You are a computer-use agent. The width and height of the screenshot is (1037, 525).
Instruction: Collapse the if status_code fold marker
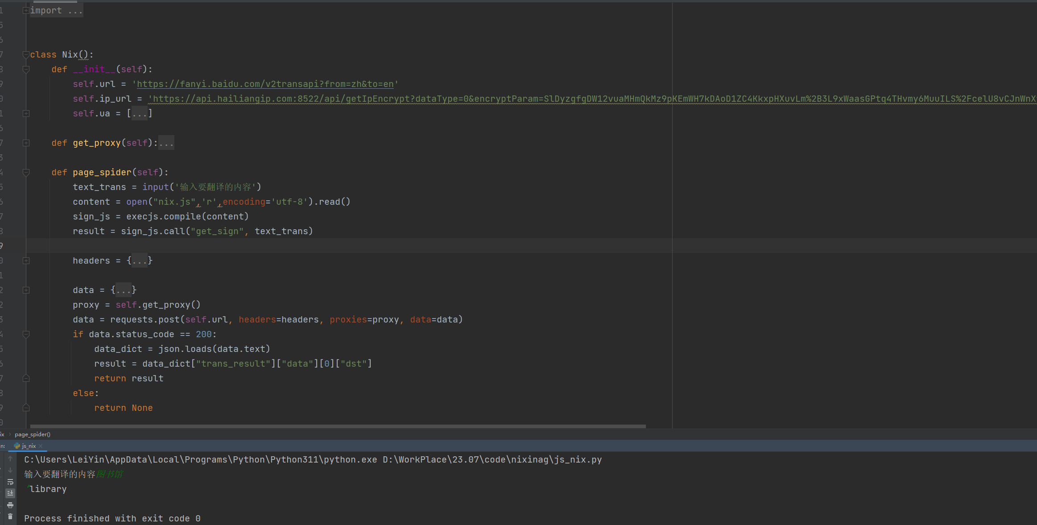click(x=26, y=334)
